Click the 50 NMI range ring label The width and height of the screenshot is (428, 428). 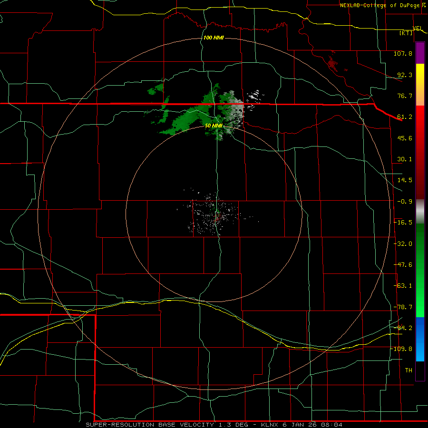[x=214, y=126]
